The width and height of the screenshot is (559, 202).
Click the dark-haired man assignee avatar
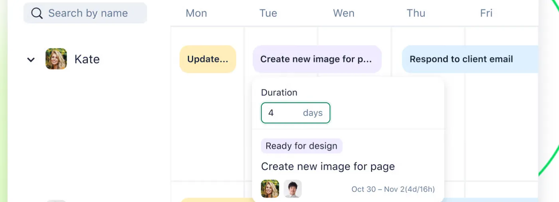[x=293, y=189]
